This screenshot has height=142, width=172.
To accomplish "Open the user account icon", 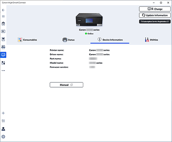I will point(3,129).
